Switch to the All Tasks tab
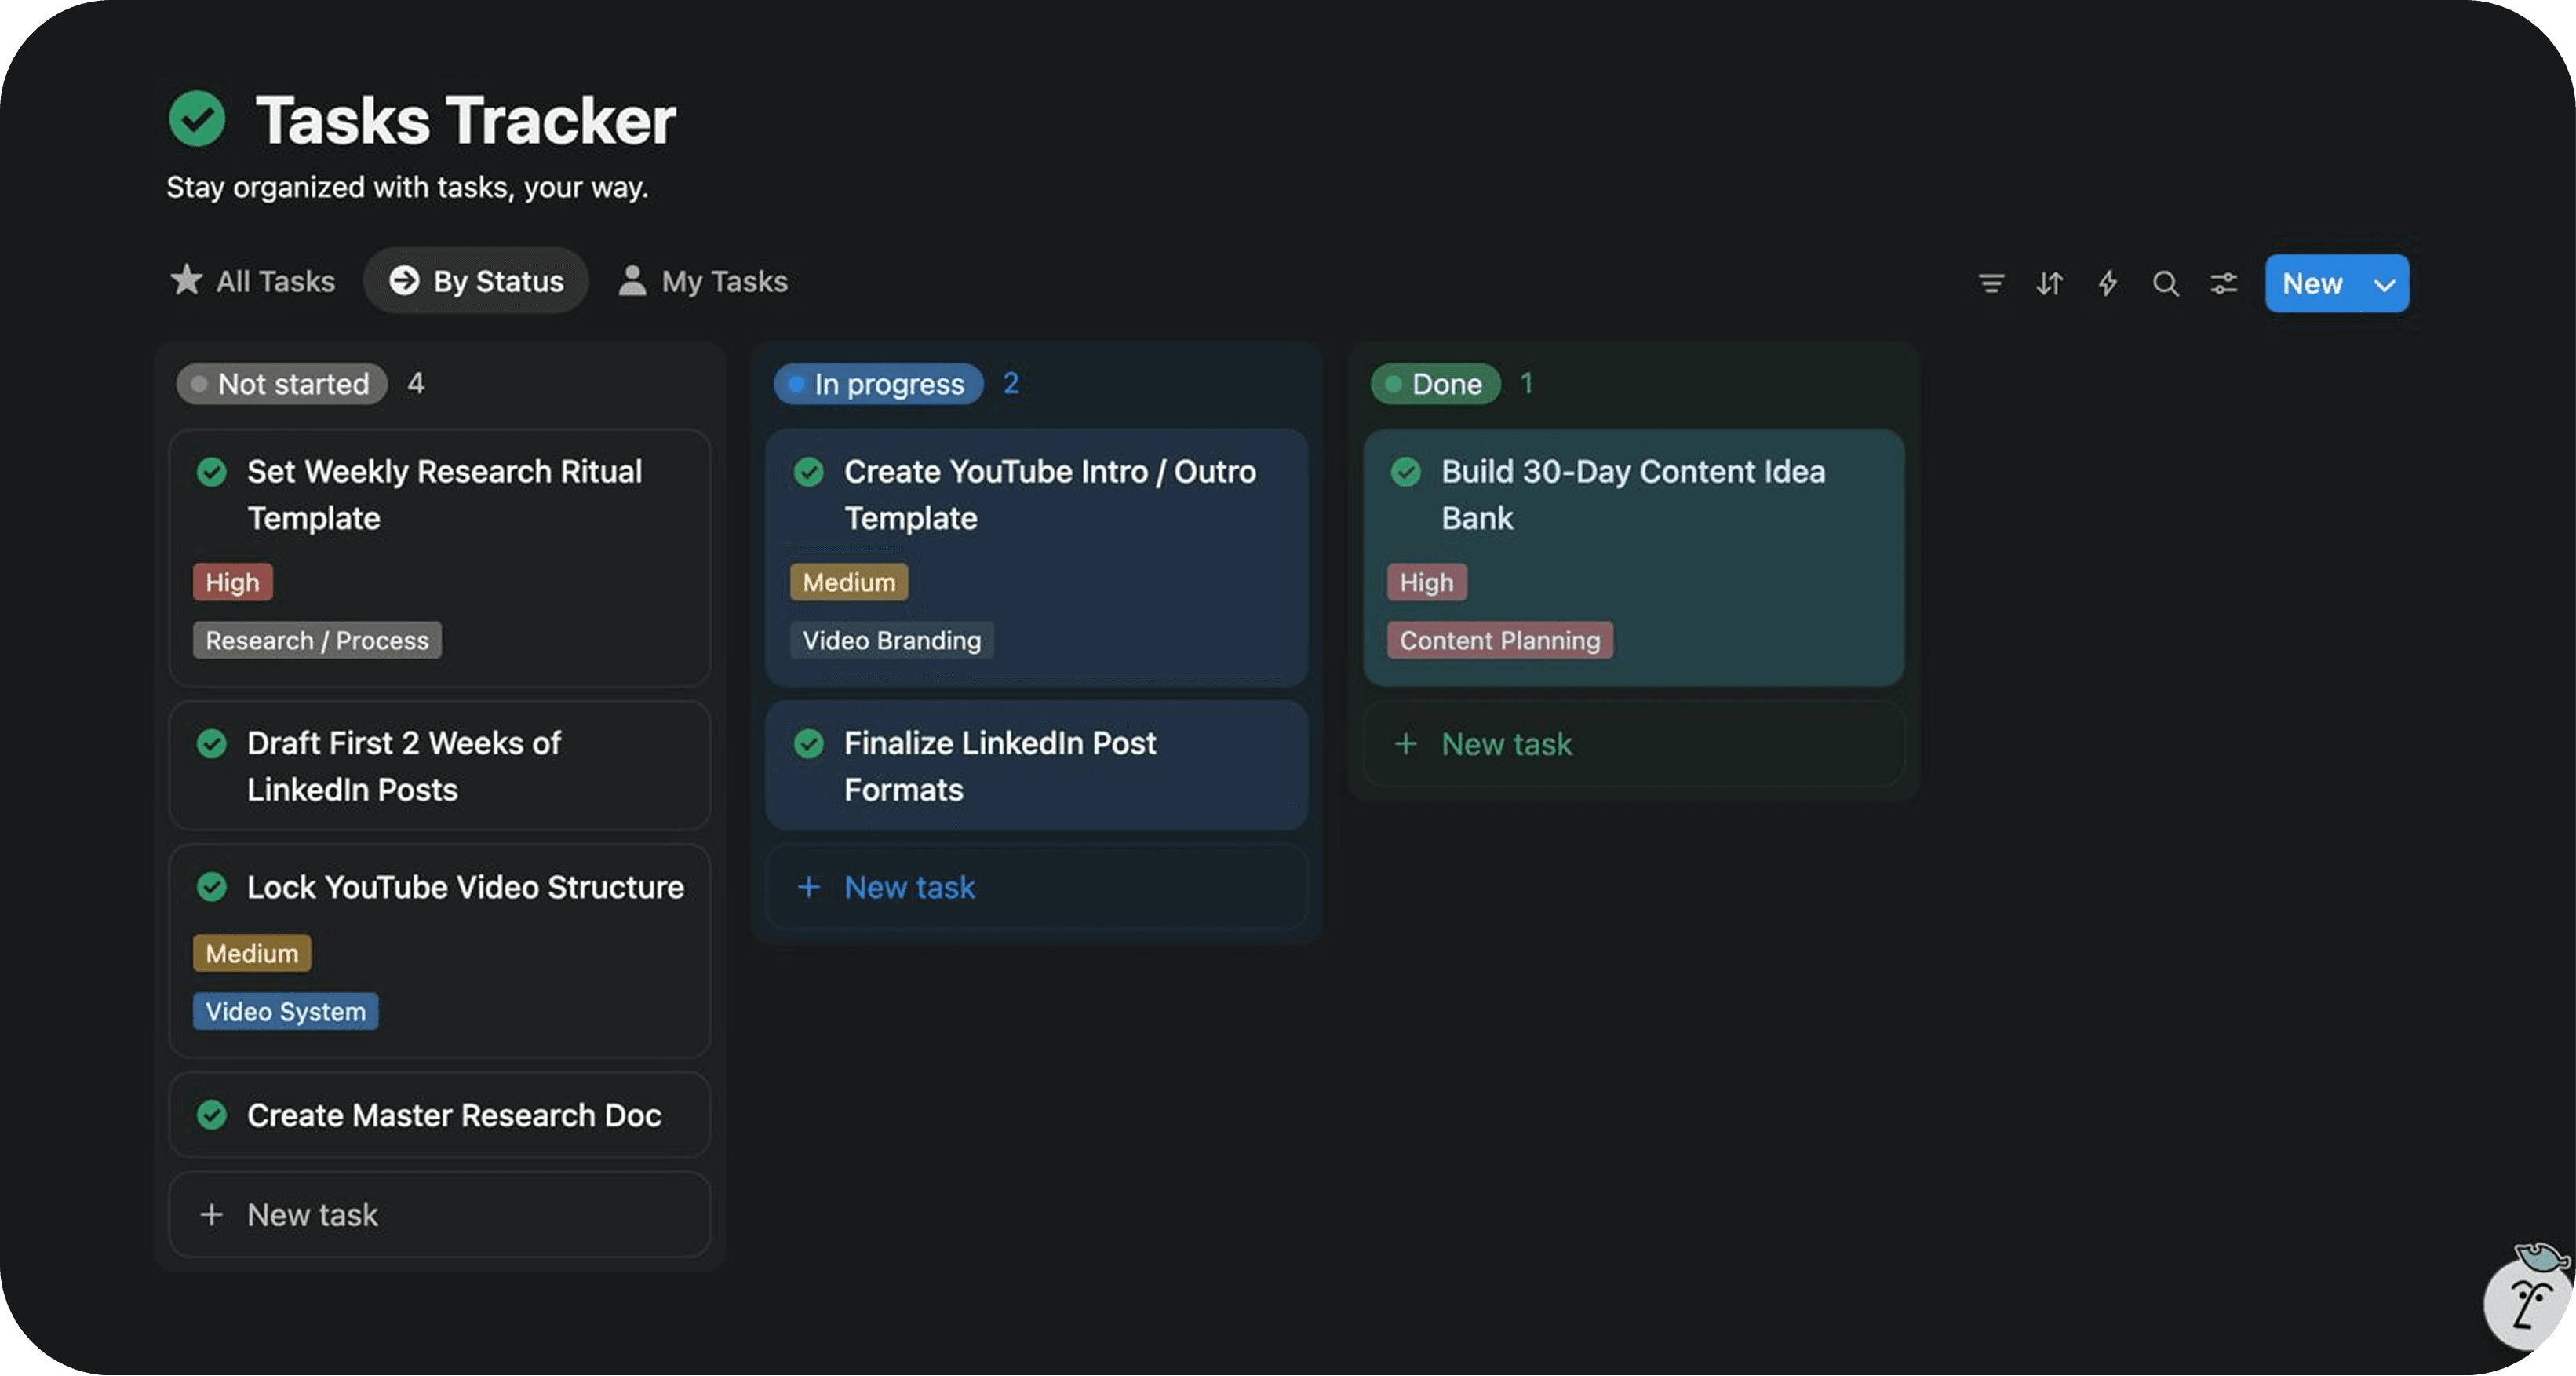Viewport: 2576px width, 1376px height. [253, 281]
